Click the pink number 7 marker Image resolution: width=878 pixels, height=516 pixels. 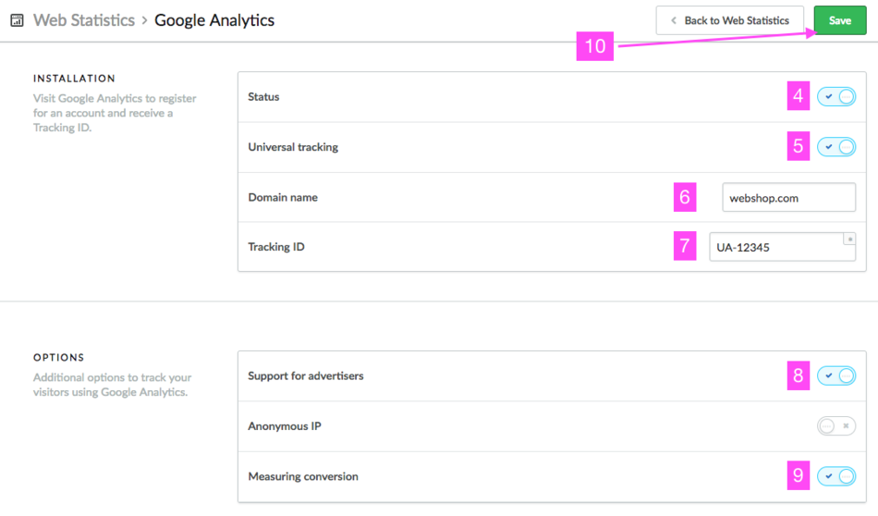(x=685, y=247)
